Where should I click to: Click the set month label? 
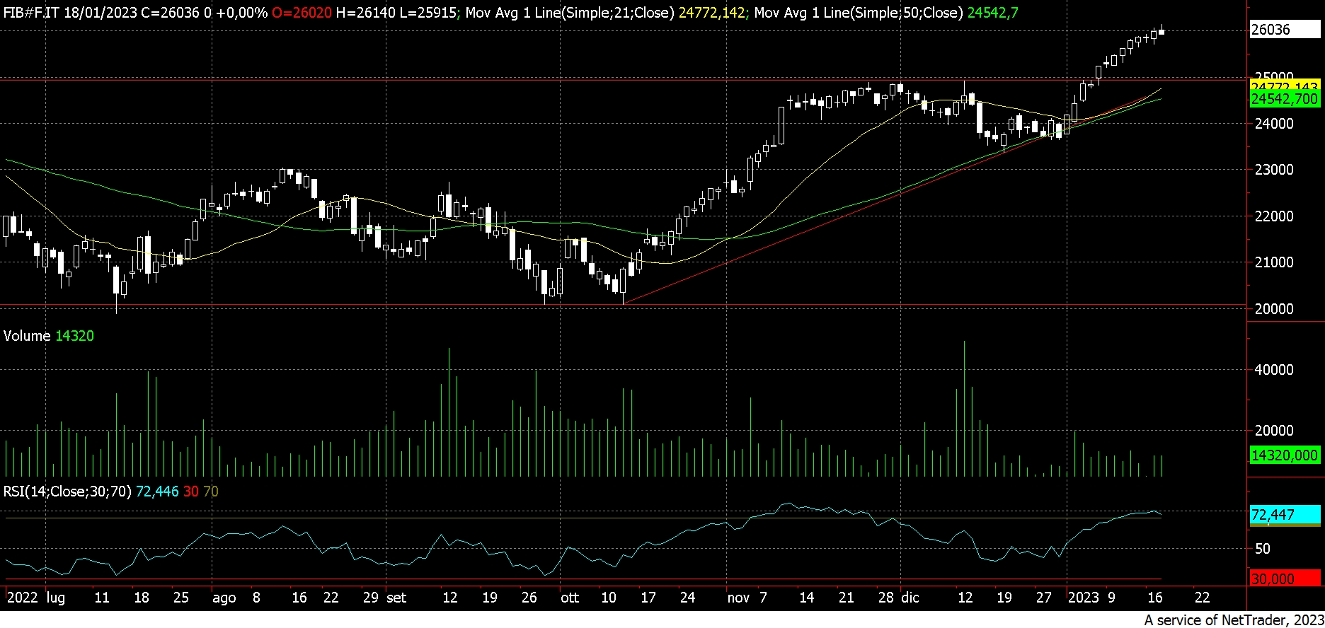click(396, 598)
